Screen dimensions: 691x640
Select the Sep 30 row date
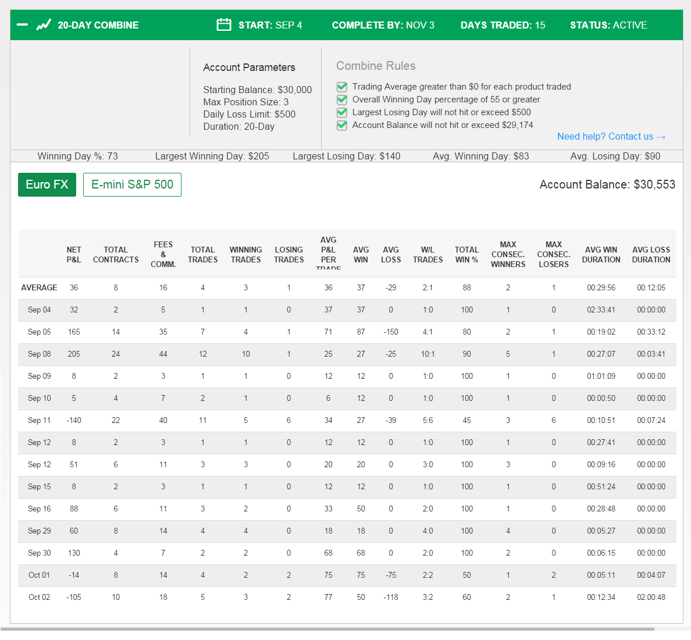click(x=39, y=553)
